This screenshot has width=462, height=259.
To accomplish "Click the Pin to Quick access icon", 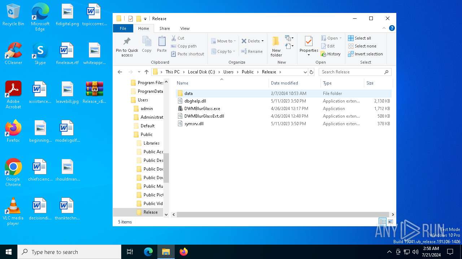I will coord(127,41).
